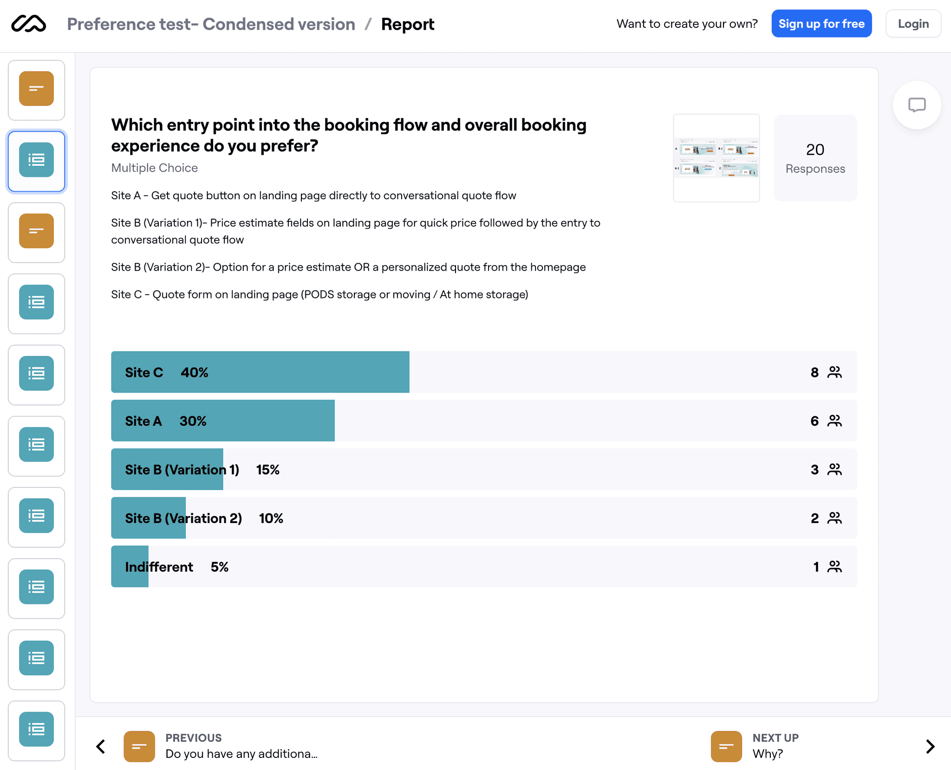This screenshot has height=770, width=951.
Task: Open the first orange open-question block in sidebar
Action: (36, 89)
